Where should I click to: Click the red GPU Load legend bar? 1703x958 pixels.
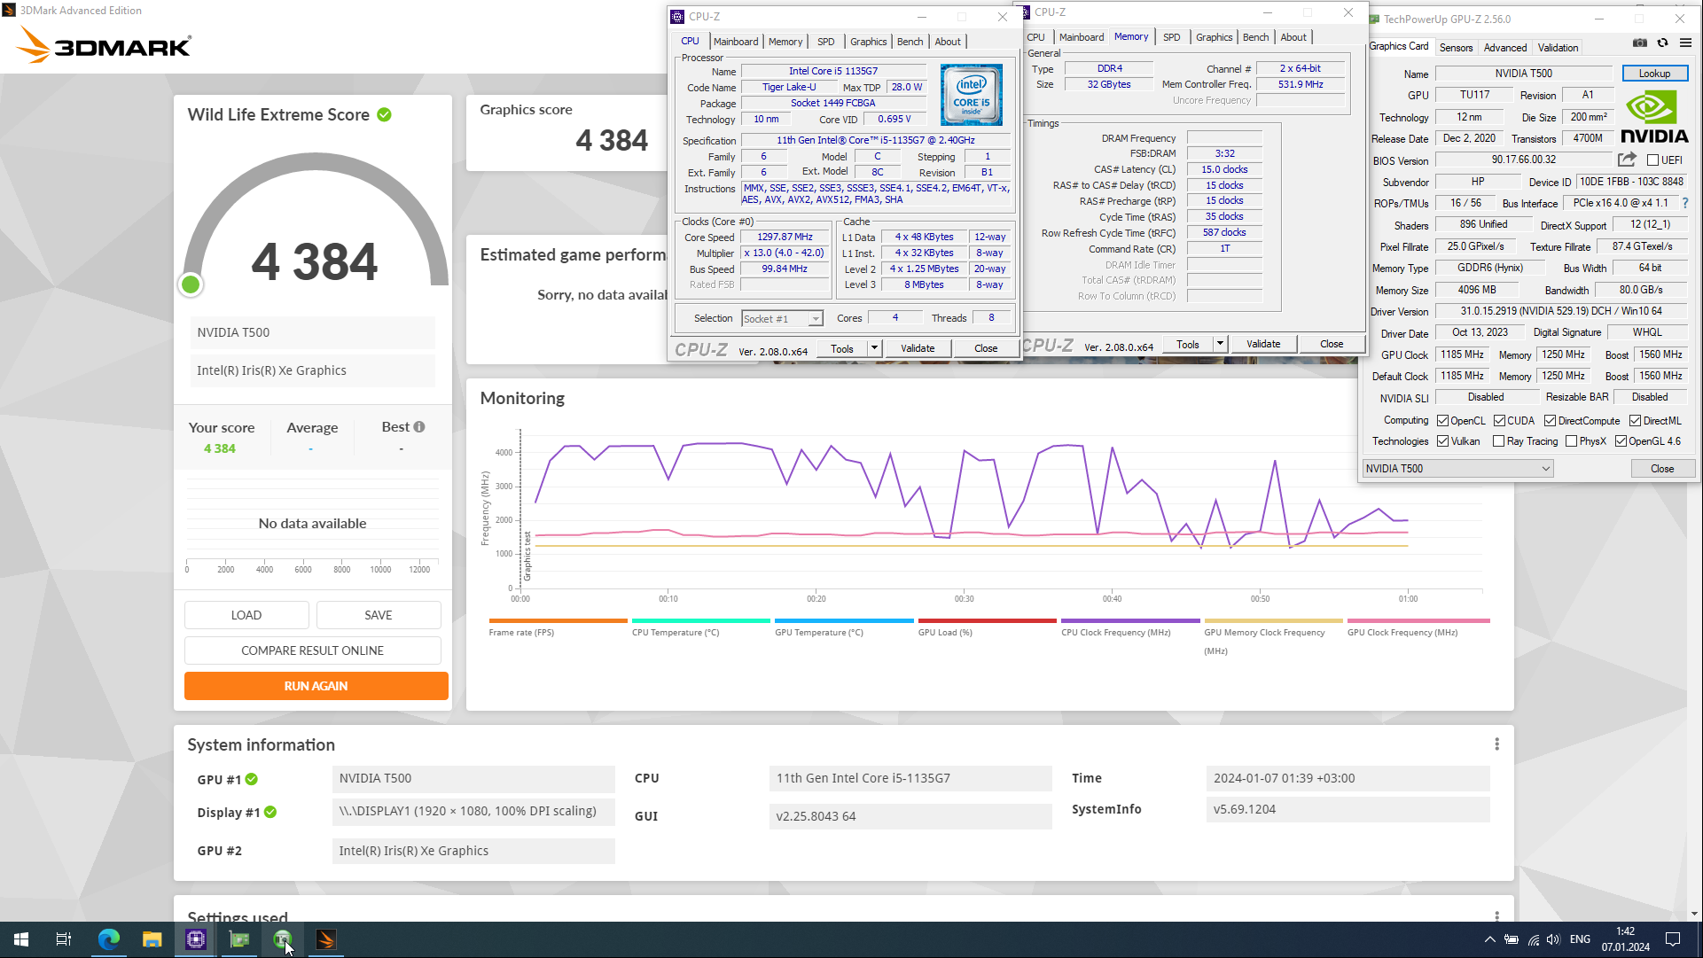(987, 620)
